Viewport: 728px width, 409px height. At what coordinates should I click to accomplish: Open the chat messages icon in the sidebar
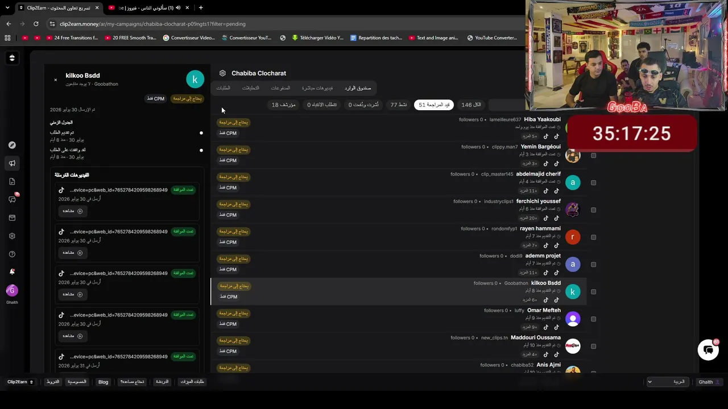tap(12, 199)
